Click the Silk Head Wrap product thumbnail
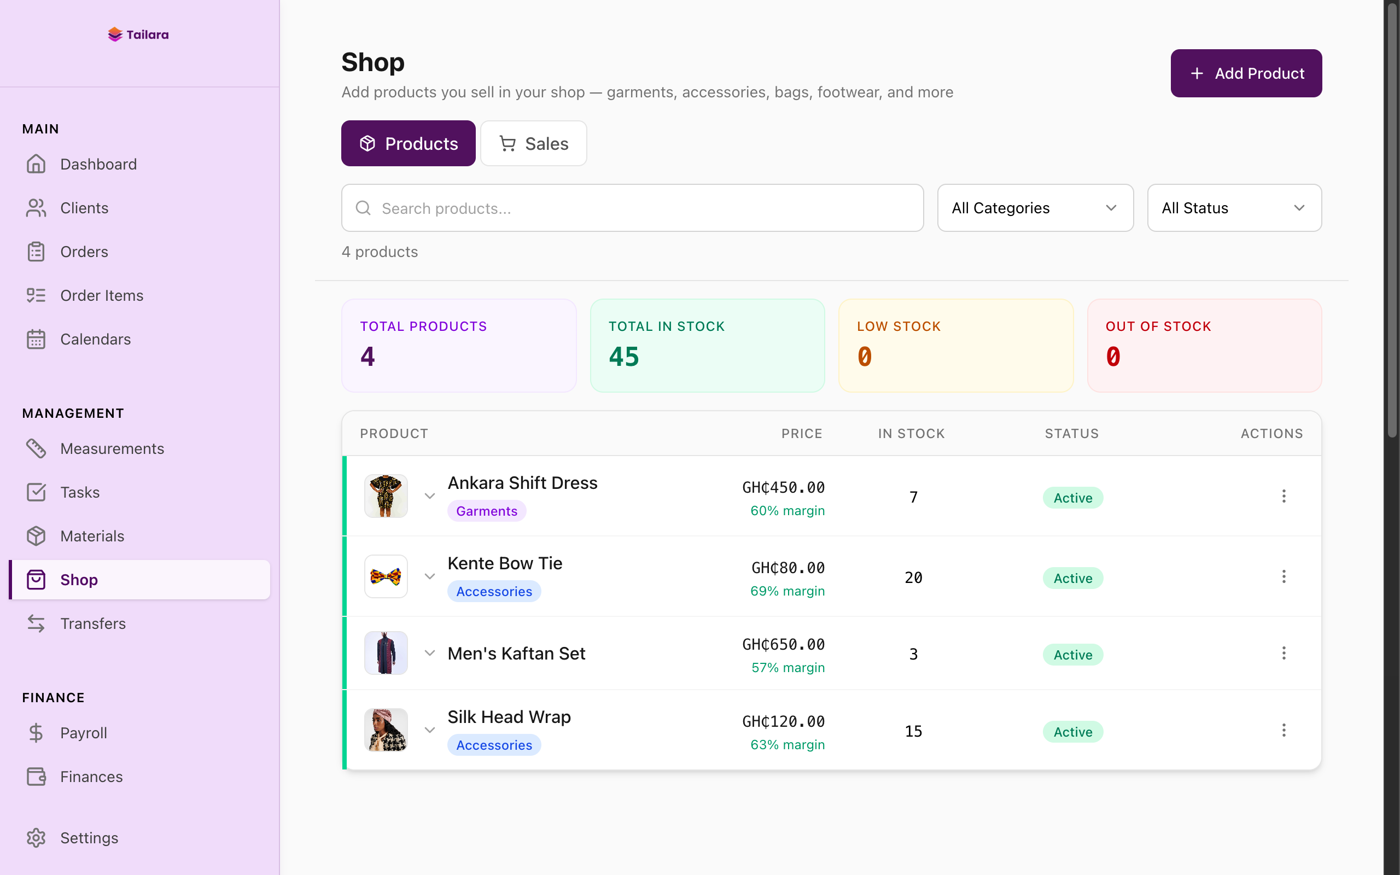The image size is (1400, 875). (386, 730)
